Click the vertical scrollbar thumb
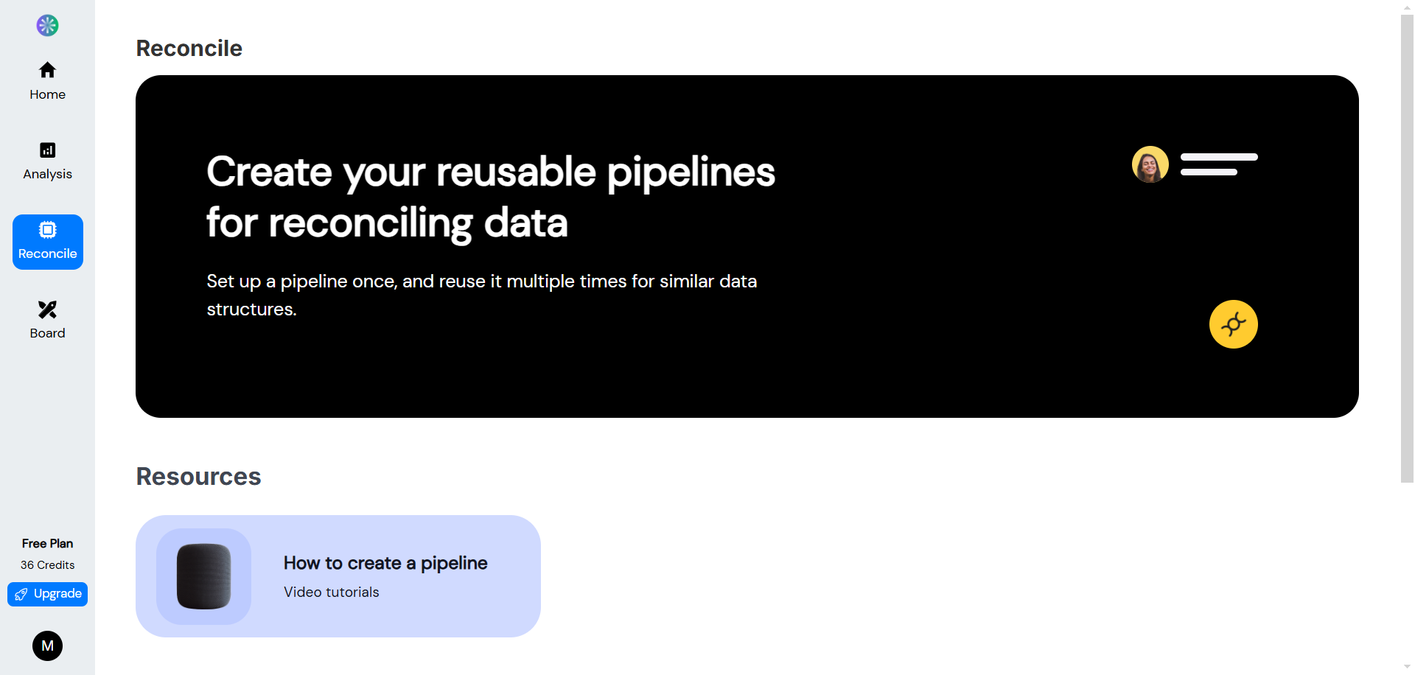Image resolution: width=1415 pixels, height=675 pixels. pos(1407,249)
